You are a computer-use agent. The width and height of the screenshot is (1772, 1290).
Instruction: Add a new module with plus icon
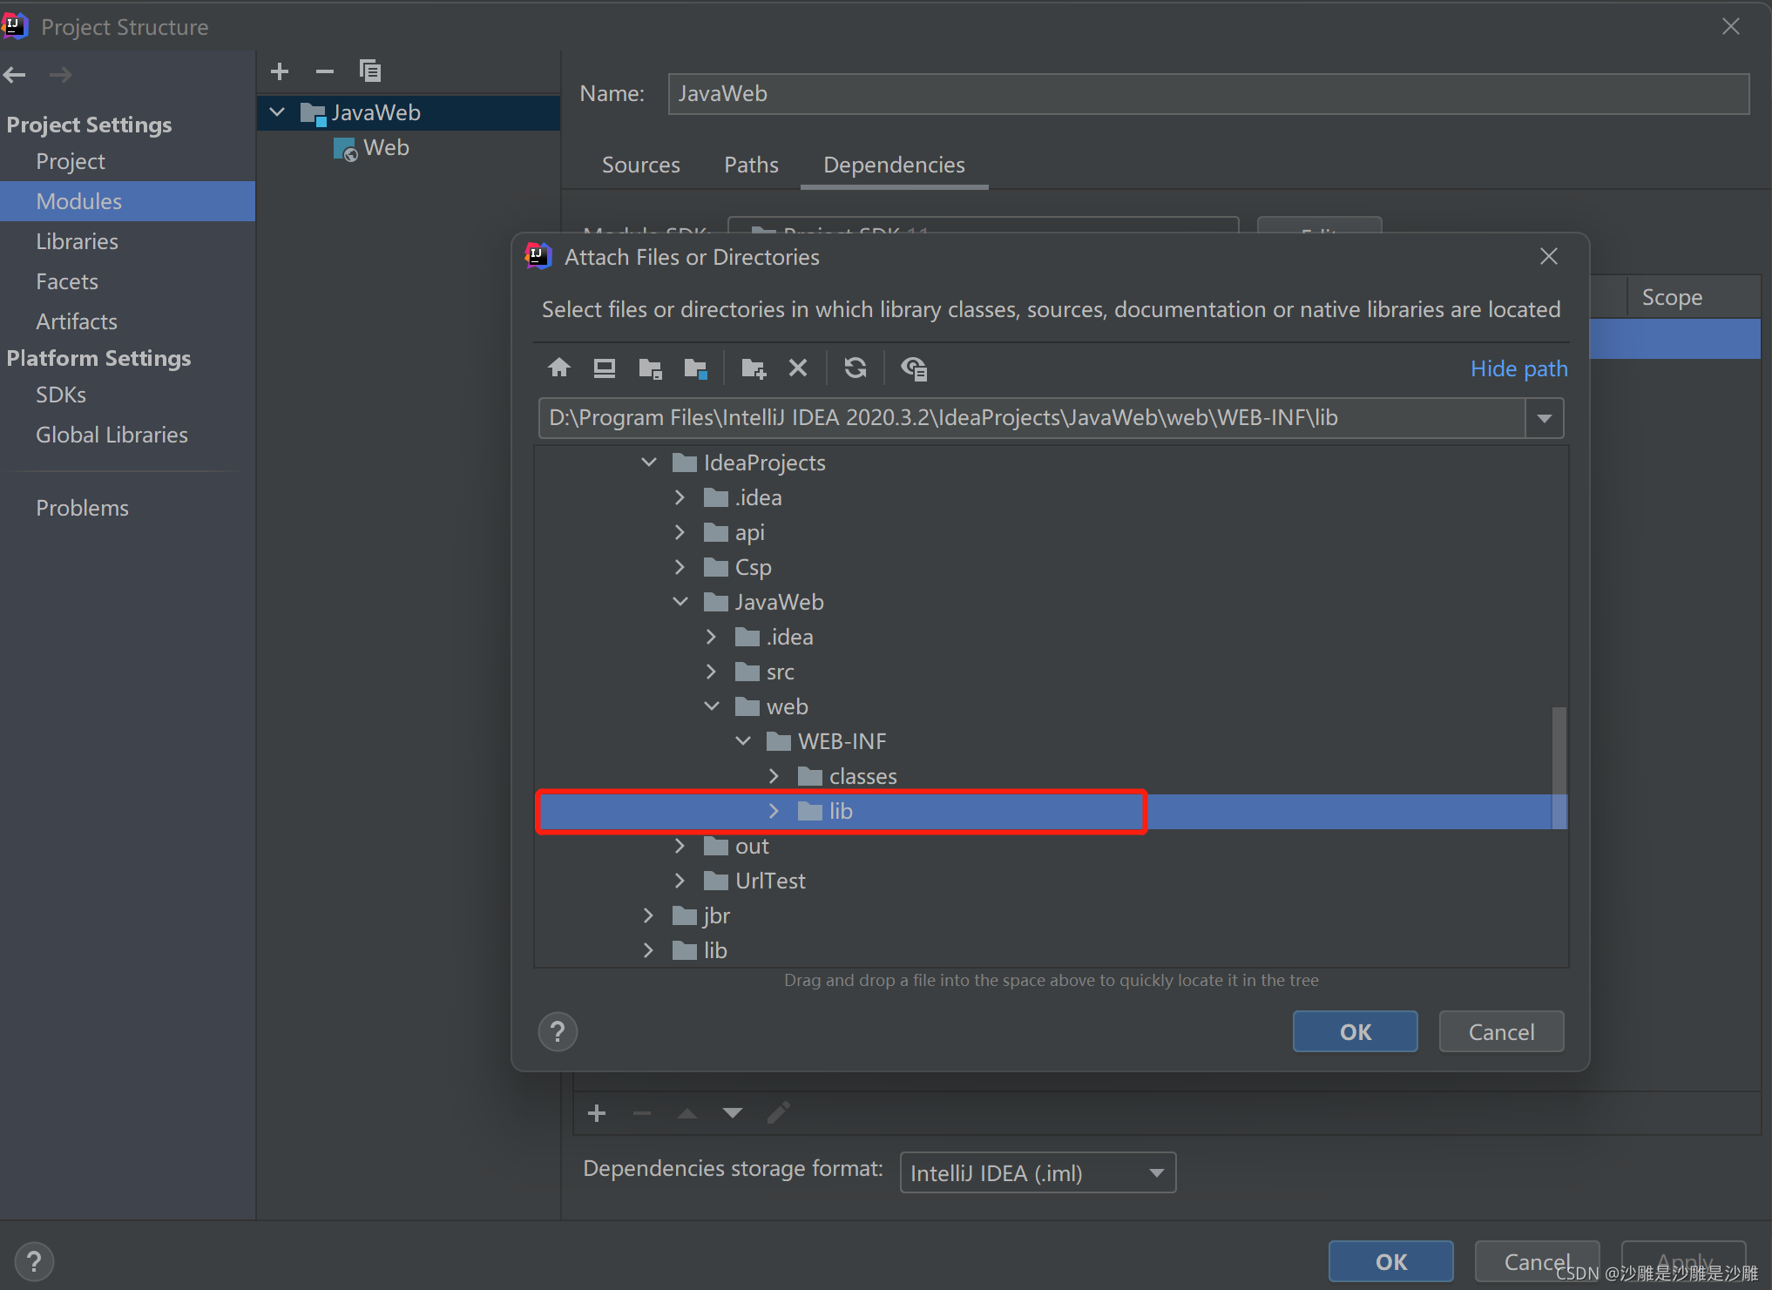click(280, 71)
